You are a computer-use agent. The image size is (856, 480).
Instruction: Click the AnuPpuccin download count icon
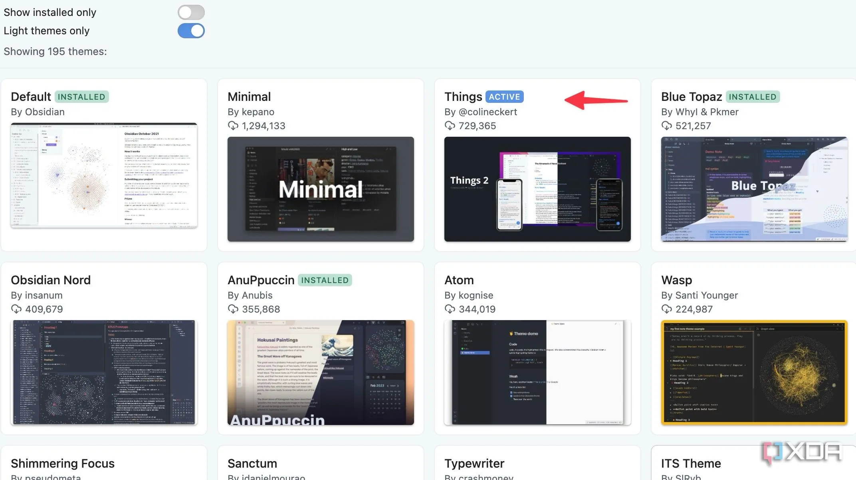(x=233, y=309)
